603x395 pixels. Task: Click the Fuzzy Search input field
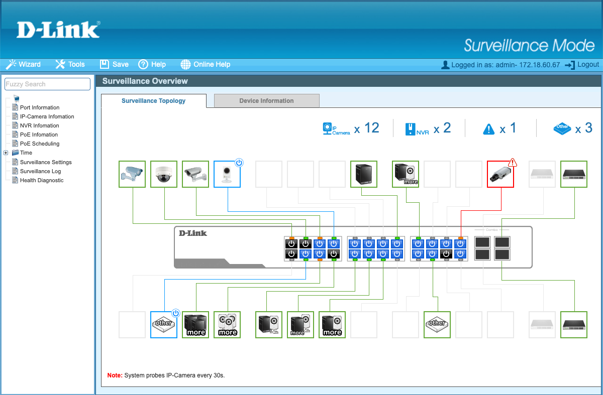pos(47,84)
